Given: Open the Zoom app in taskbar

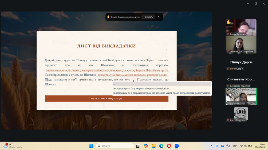Looking at the screenshot, I should 176,146.
